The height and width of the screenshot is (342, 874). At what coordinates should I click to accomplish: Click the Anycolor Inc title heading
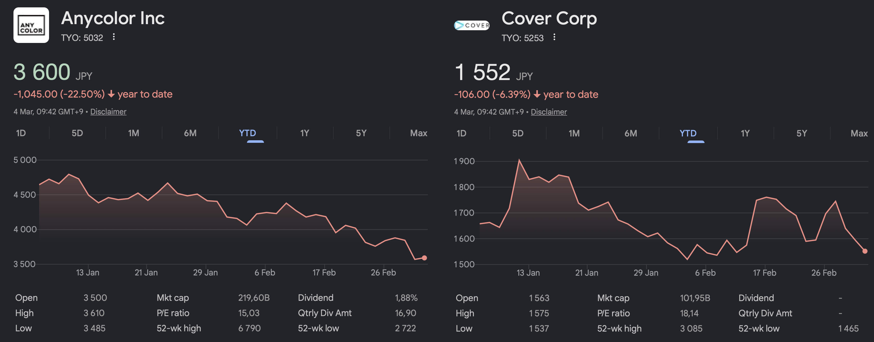(x=113, y=18)
